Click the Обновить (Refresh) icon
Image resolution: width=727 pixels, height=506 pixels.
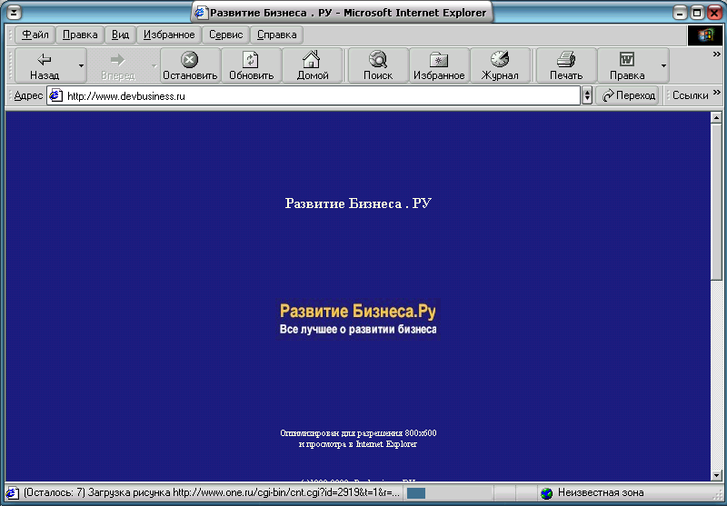251,60
